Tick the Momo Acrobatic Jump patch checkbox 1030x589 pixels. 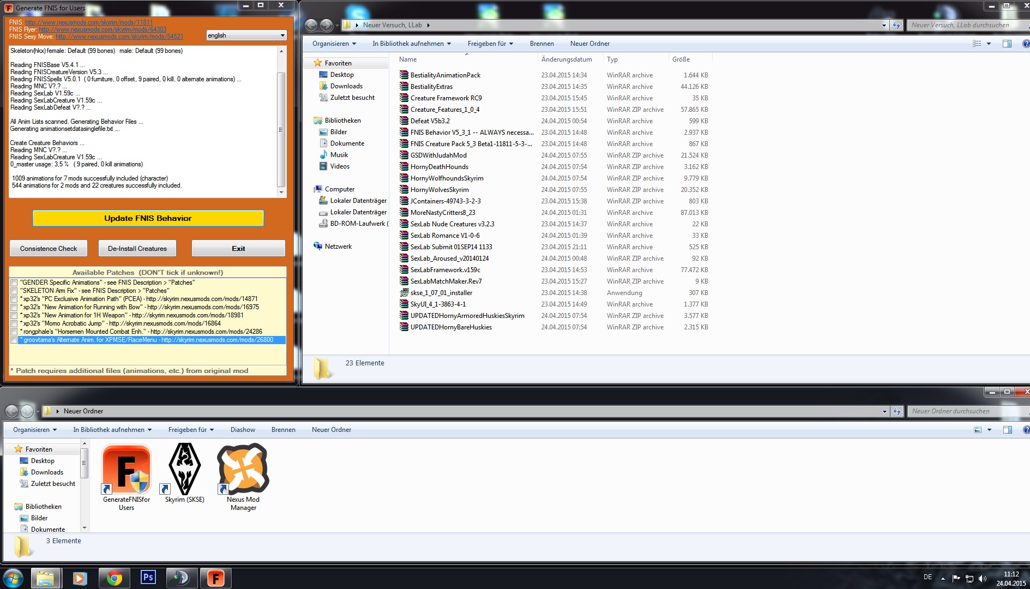point(14,323)
